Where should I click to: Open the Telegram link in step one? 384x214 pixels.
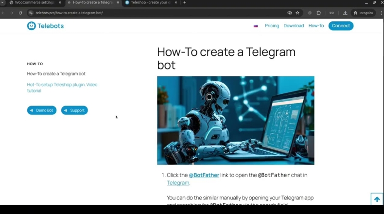click(x=178, y=183)
